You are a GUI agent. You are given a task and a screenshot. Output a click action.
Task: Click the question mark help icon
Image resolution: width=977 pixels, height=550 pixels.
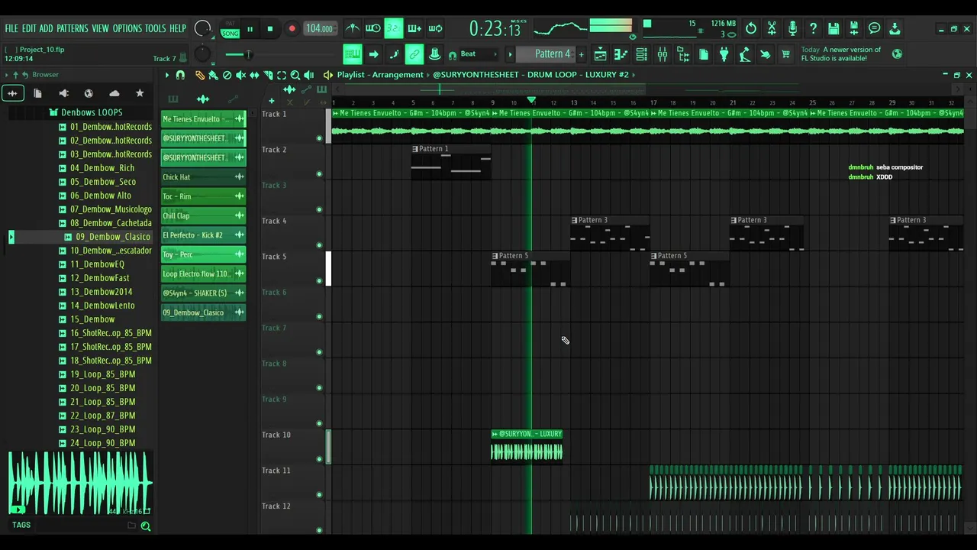click(813, 28)
